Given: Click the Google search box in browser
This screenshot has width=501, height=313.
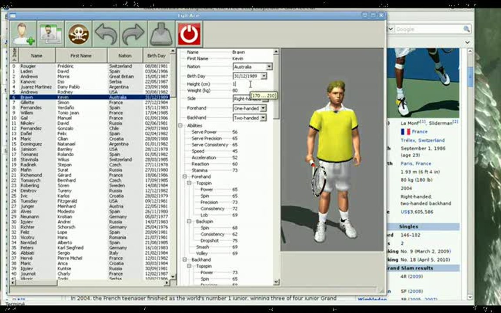Looking at the screenshot, I should pyautogui.click(x=428, y=29).
